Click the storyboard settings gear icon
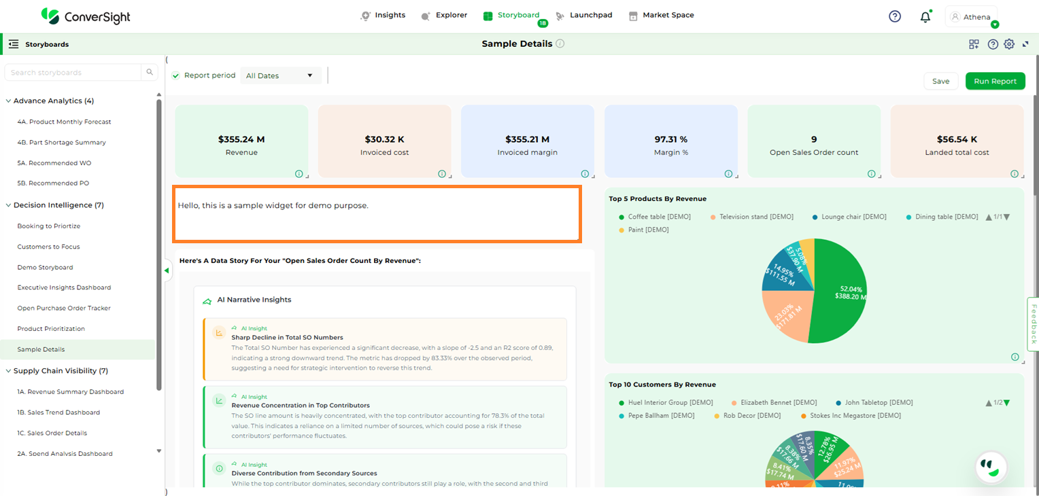This screenshot has width=1039, height=496. 1009,44
